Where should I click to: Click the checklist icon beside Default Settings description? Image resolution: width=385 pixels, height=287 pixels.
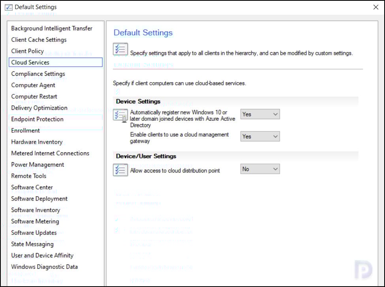(x=120, y=49)
